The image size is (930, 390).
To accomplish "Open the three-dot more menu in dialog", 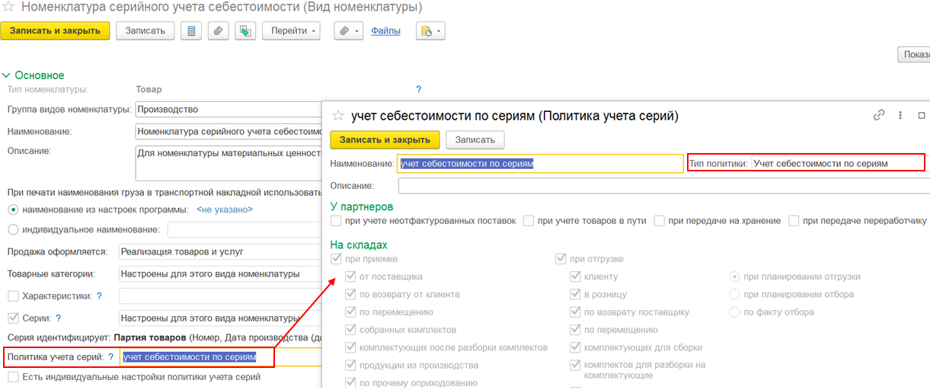I will pyautogui.click(x=900, y=116).
